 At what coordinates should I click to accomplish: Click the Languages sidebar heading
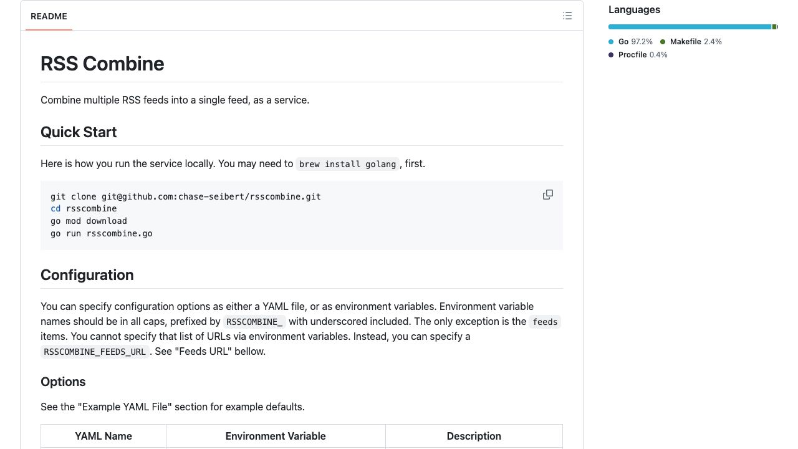pyautogui.click(x=634, y=9)
